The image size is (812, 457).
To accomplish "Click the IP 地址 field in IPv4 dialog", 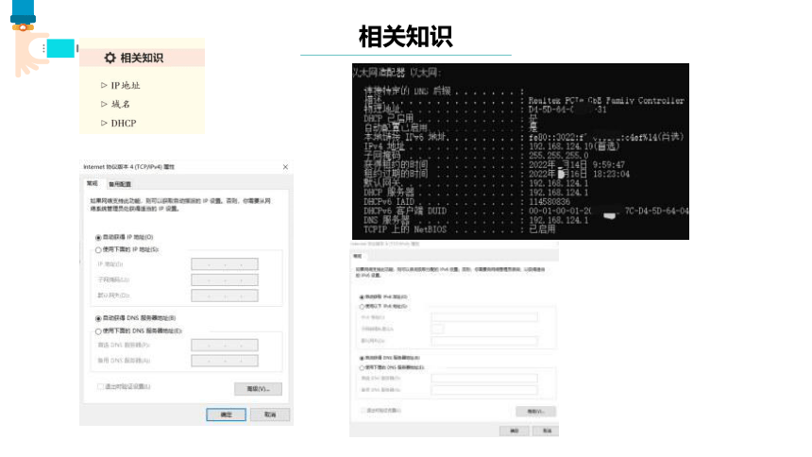I will (x=225, y=264).
